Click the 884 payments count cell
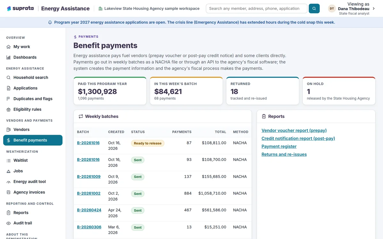This screenshot has width=383, height=239. [188, 193]
